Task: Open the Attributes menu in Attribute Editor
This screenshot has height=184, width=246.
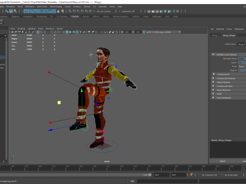Action: [239, 29]
